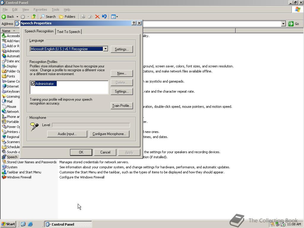Click New profile button
This screenshot has height=228, width=304.
pos(122,73)
